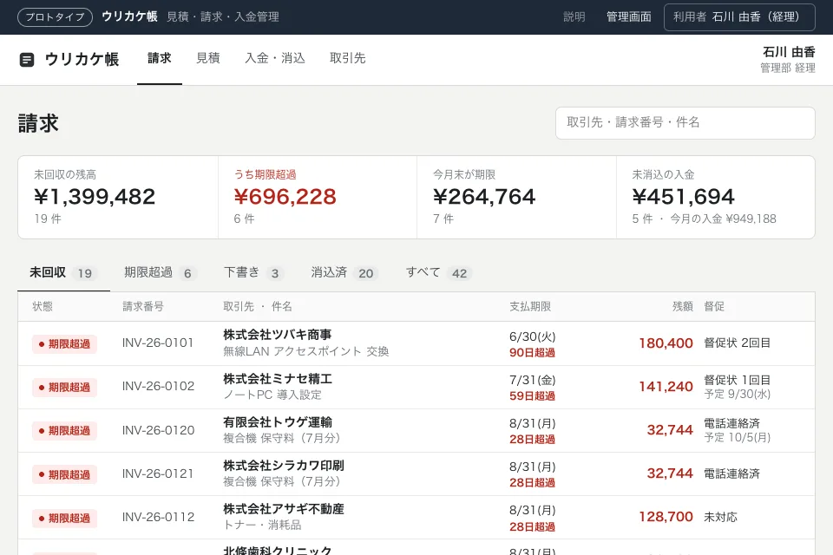Click the 説明 link in top bar
The image size is (833, 555).
click(574, 17)
